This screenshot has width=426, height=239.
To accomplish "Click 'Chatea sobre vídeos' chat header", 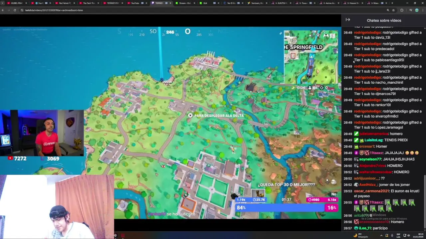I will 384,21.
